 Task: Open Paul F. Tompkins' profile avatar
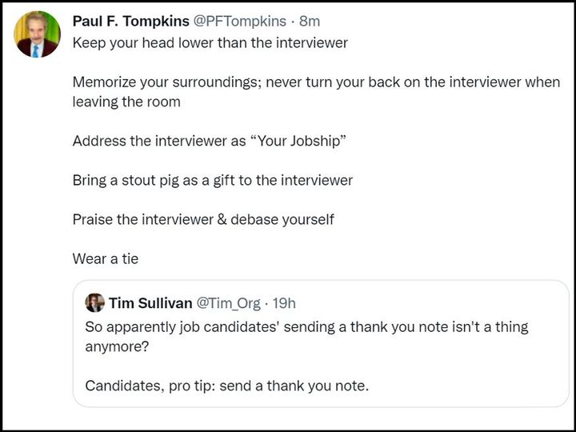click(37, 34)
